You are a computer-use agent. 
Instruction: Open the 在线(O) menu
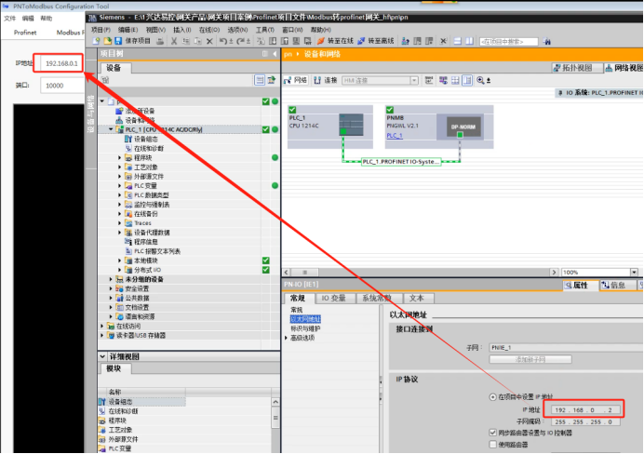click(x=209, y=30)
